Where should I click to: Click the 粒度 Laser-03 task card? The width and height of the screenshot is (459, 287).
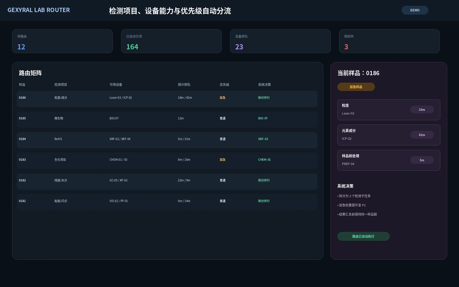pyautogui.click(x=389, y=110)
